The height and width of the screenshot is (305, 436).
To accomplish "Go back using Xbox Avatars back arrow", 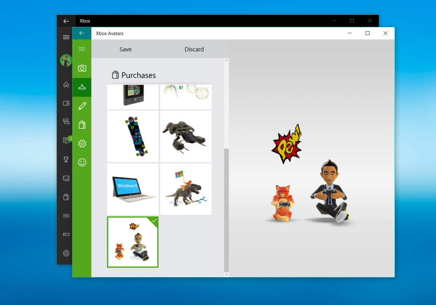I will coord(82,33).
